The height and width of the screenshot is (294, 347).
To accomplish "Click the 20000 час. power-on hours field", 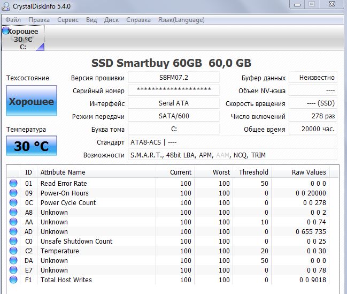I will (313, 129).
